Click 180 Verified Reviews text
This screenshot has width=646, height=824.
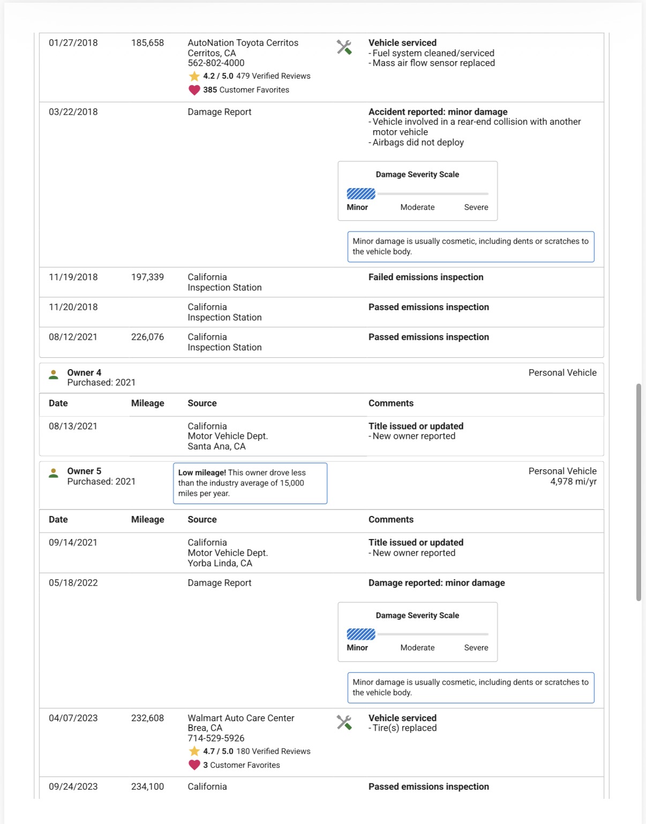[273, 751]
